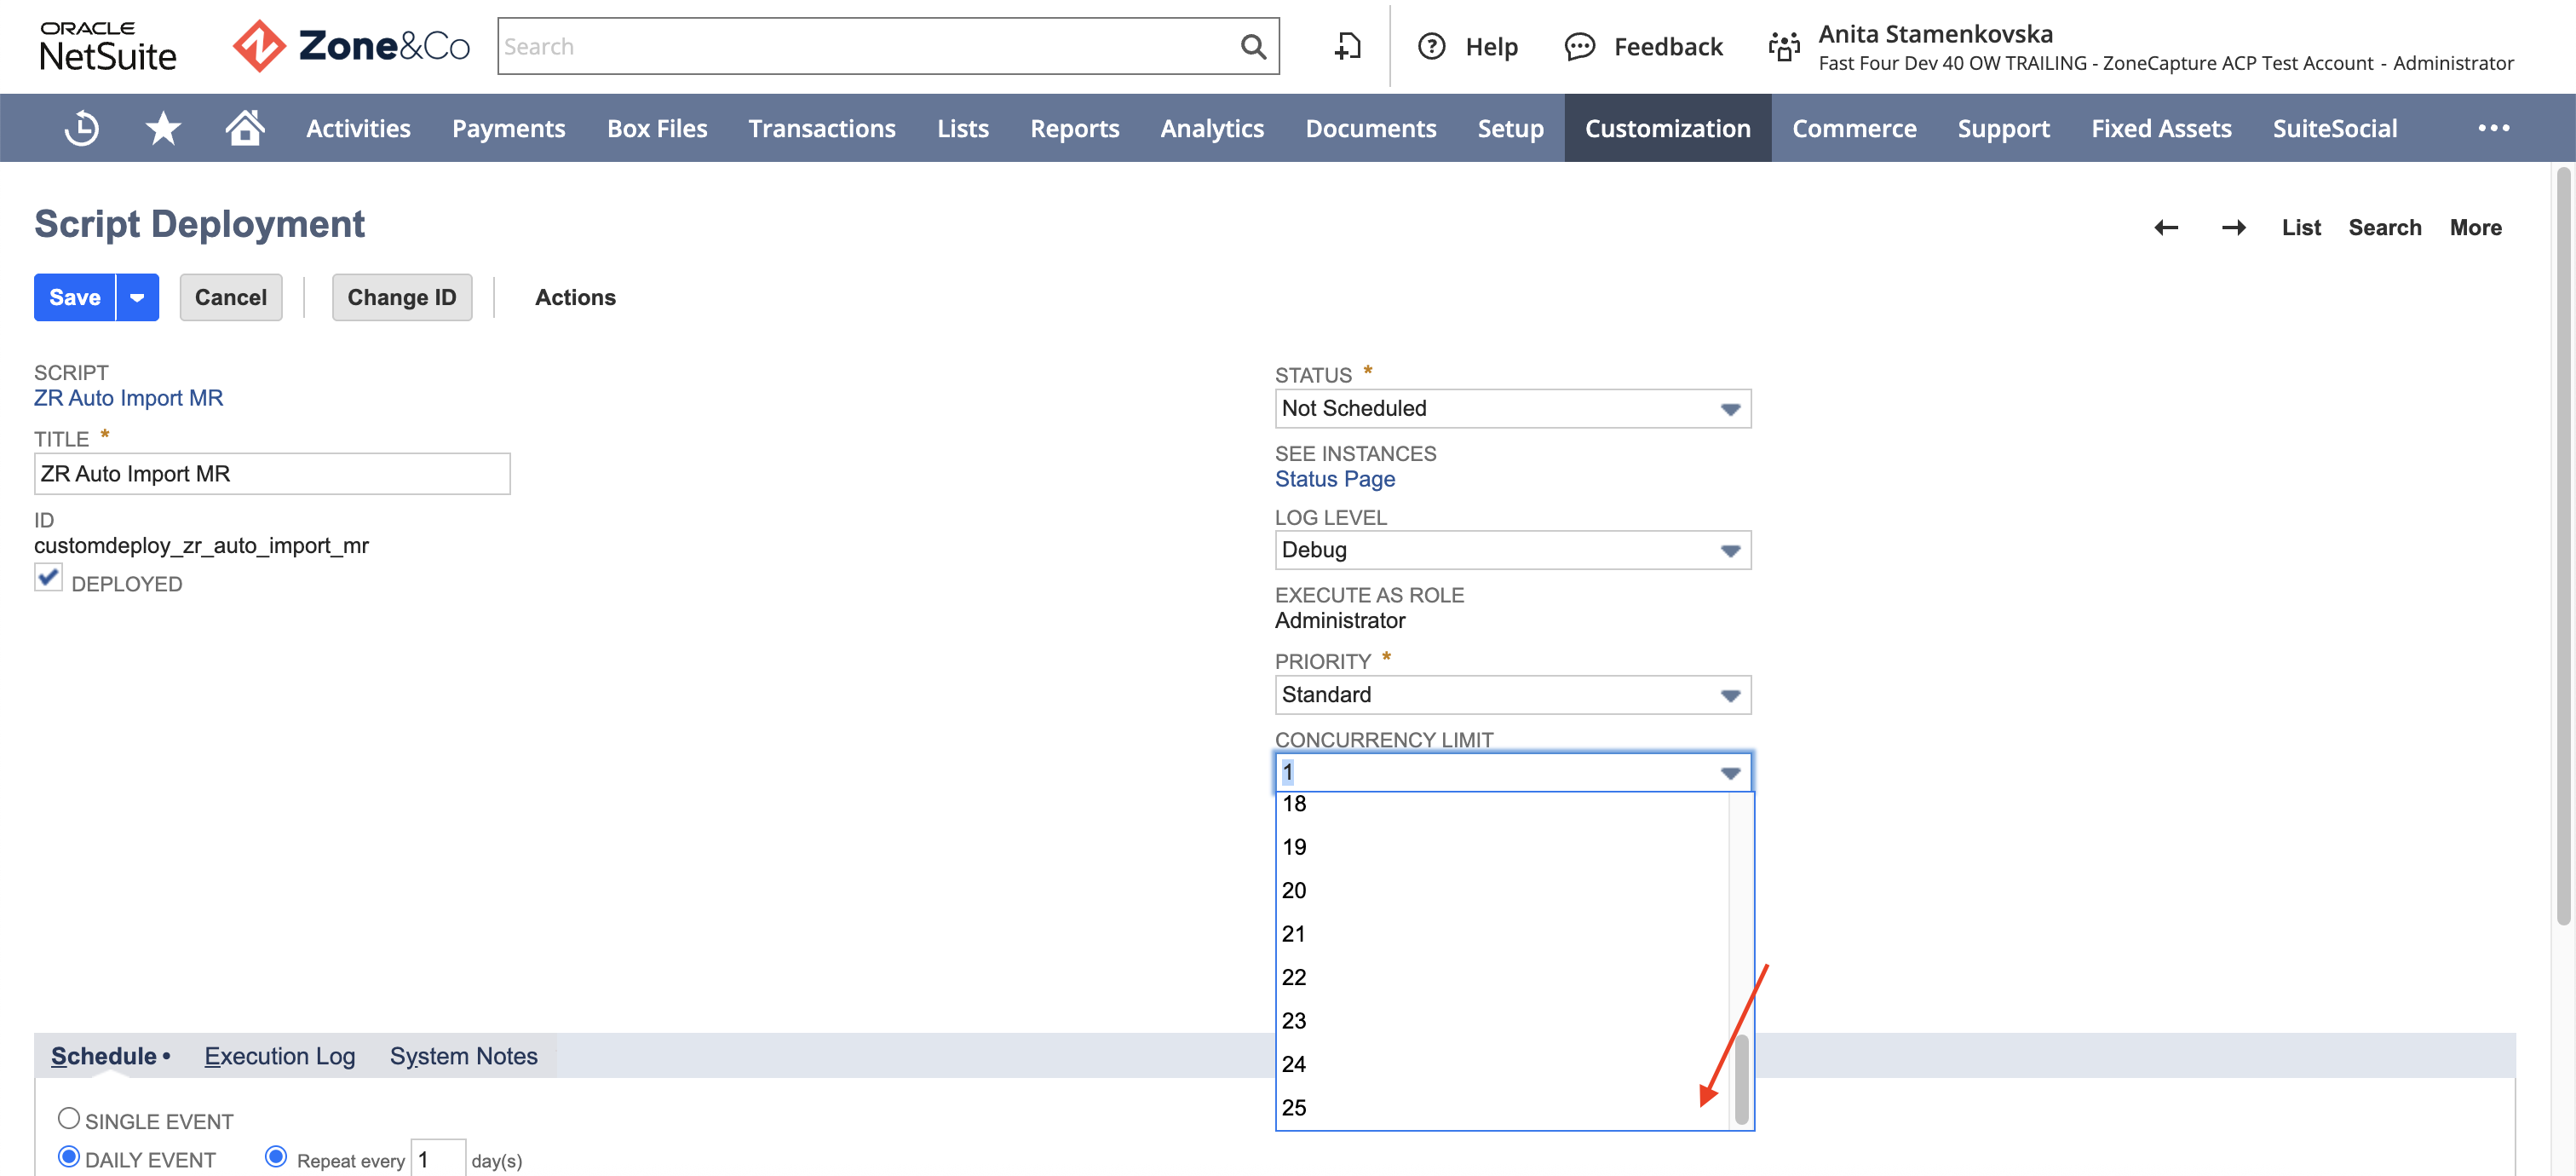This screenshot has height=1176, width=2576.
Task: Open the Customization menu
Action: coord(1667,128)
